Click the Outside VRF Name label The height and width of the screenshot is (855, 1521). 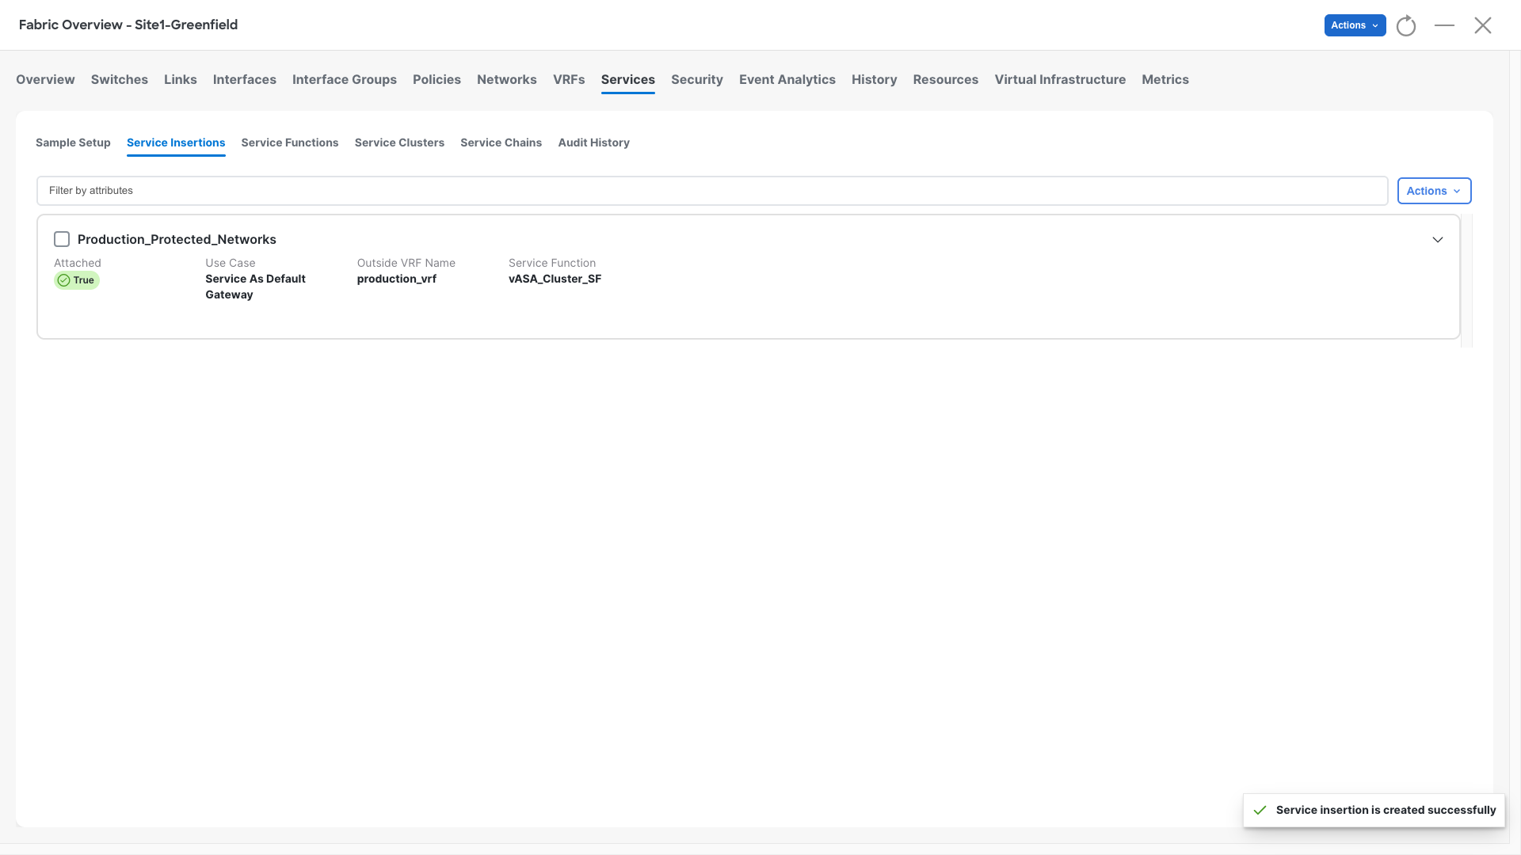(x=406, y=263)
